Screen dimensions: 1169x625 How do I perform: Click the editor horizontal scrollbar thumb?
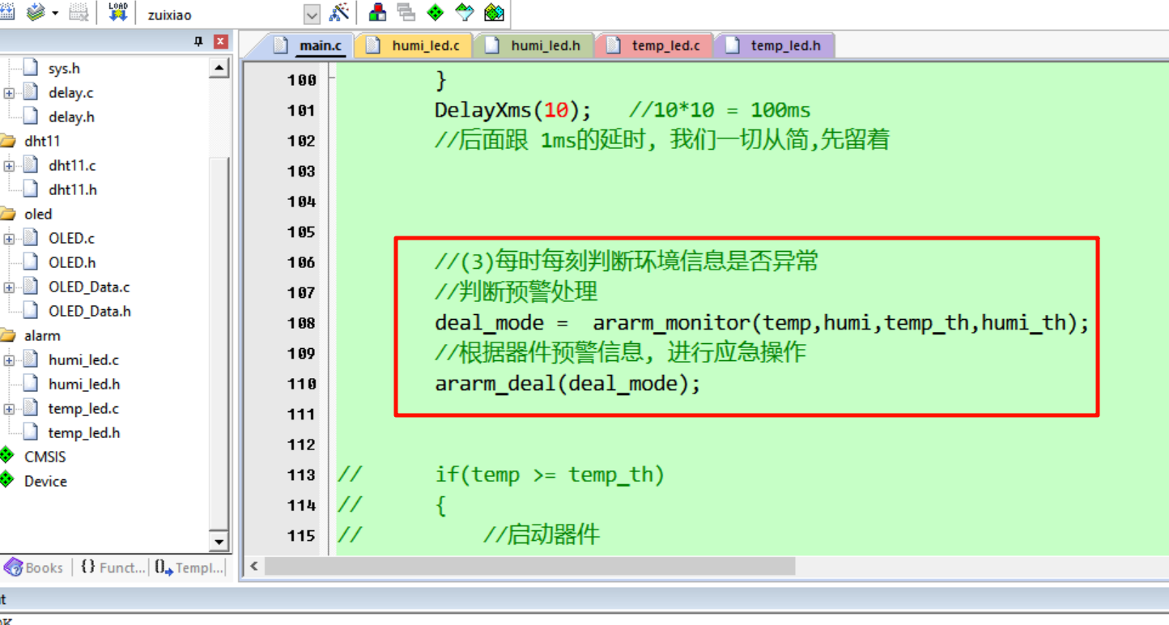click(530, 566)
